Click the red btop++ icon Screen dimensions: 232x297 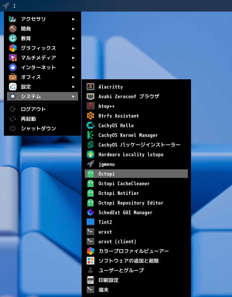click(90, 106)
